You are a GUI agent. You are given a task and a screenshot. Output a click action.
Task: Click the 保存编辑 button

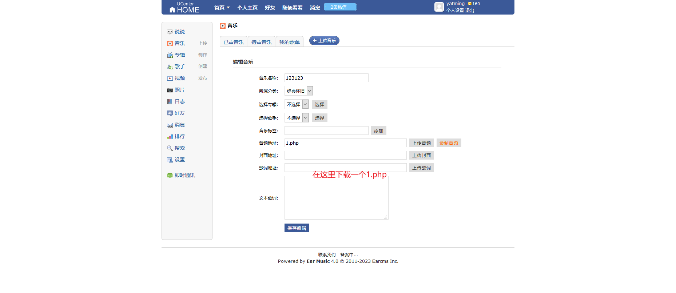pyautogui.click(x=297, y=228)
